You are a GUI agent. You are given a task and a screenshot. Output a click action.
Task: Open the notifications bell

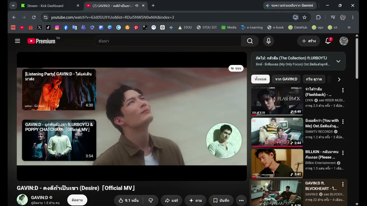(328, 41)
